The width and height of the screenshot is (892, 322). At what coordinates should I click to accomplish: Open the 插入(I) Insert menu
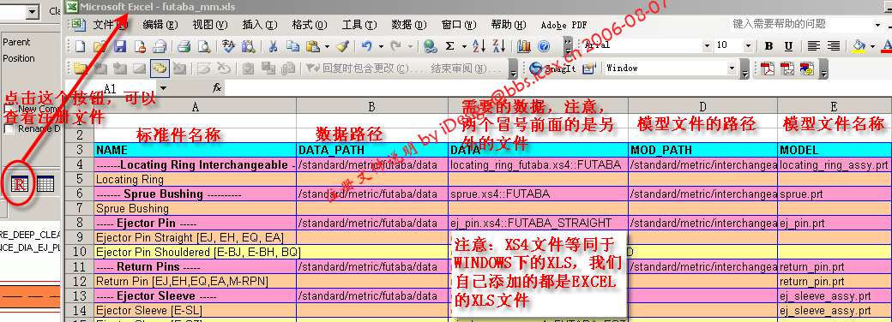pyautogui.click(x=260, y=25)
